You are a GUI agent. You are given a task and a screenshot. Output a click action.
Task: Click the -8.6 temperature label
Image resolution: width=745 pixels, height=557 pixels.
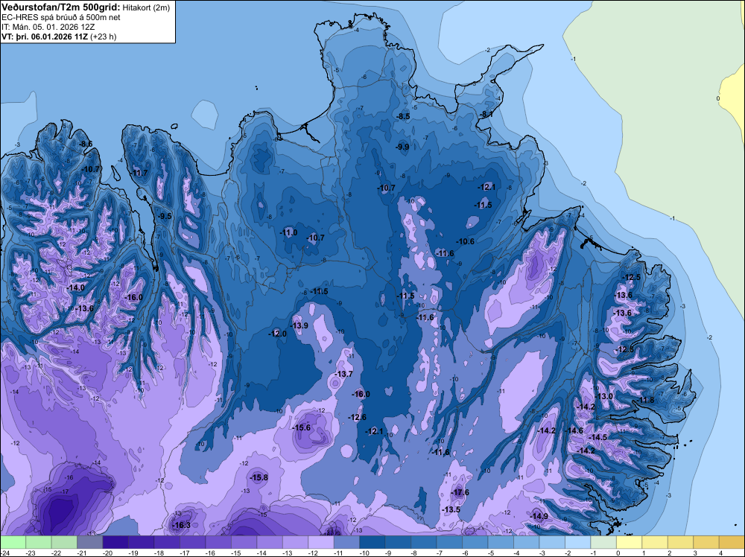pyautogui.click(x=86, y=144)
